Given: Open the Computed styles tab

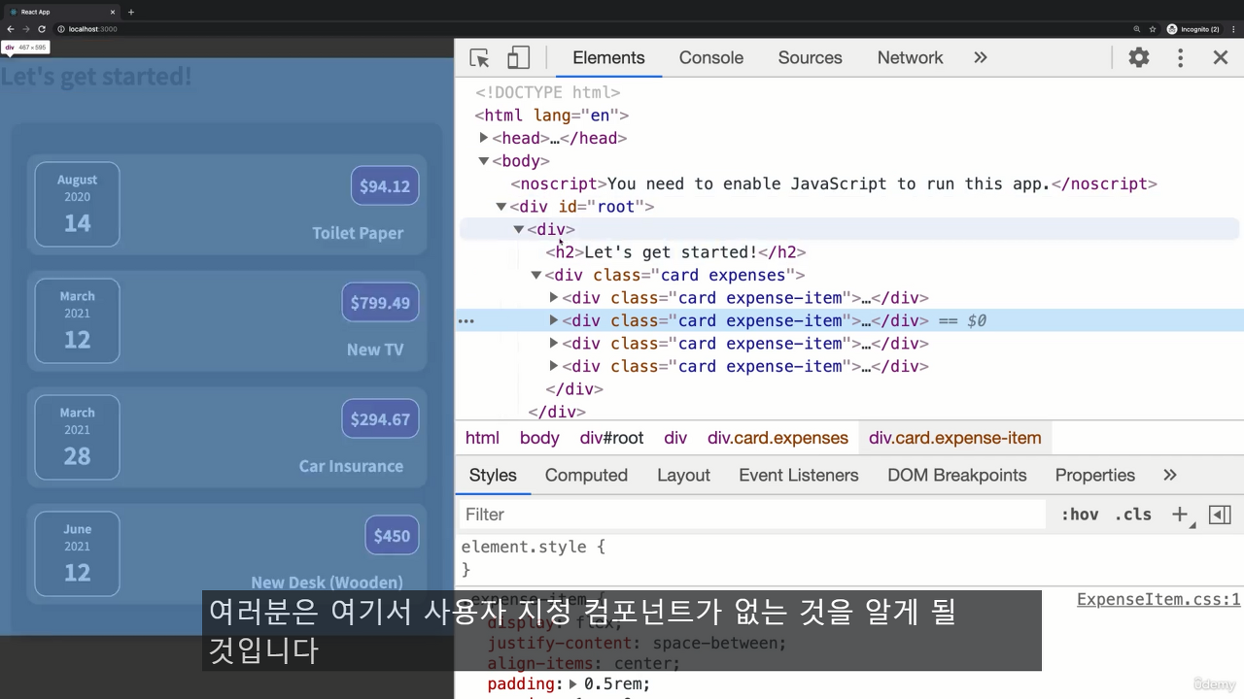Looking at the screenshot, I should tap(586, 475).
